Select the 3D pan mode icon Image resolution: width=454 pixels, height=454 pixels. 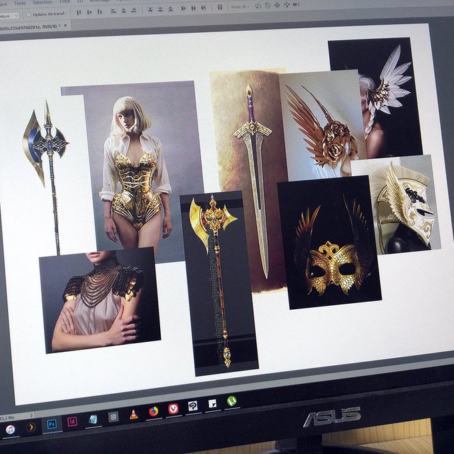(x=277, y=5)
